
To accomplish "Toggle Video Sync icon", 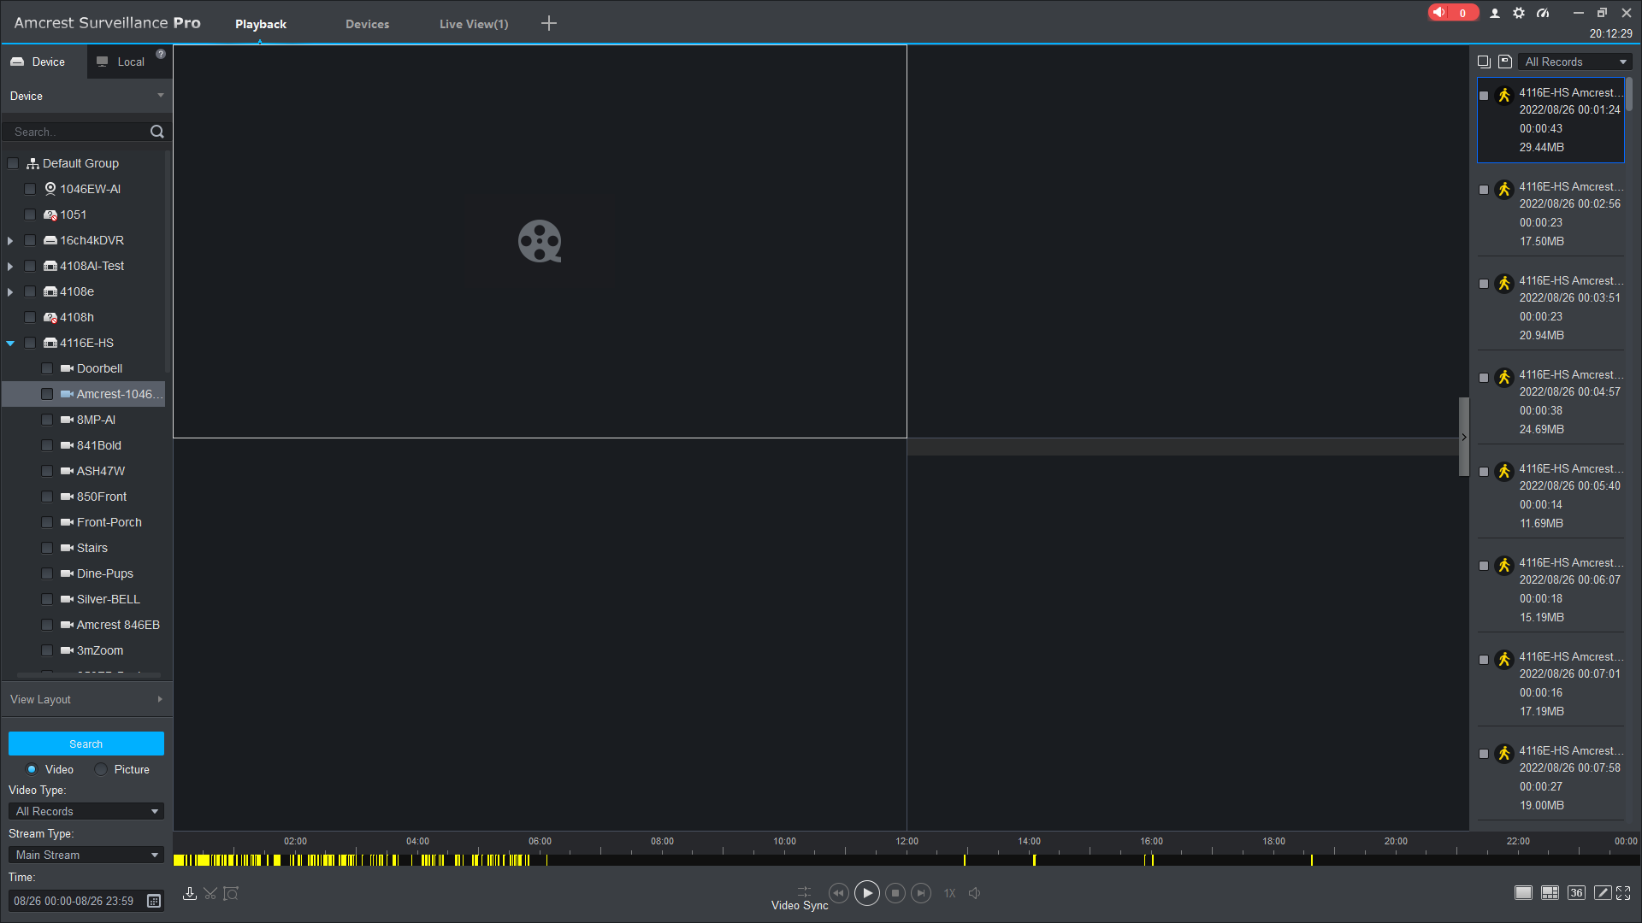I will 804,891.
